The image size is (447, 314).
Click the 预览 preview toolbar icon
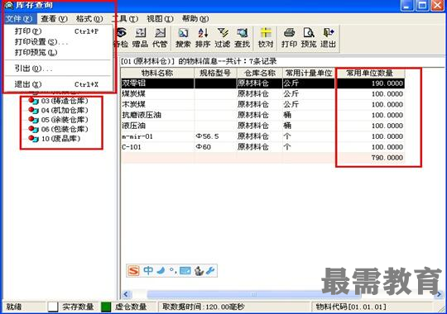coord(309,38)
